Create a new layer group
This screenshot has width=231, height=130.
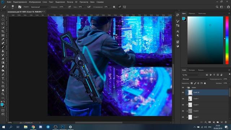(218, 122)
